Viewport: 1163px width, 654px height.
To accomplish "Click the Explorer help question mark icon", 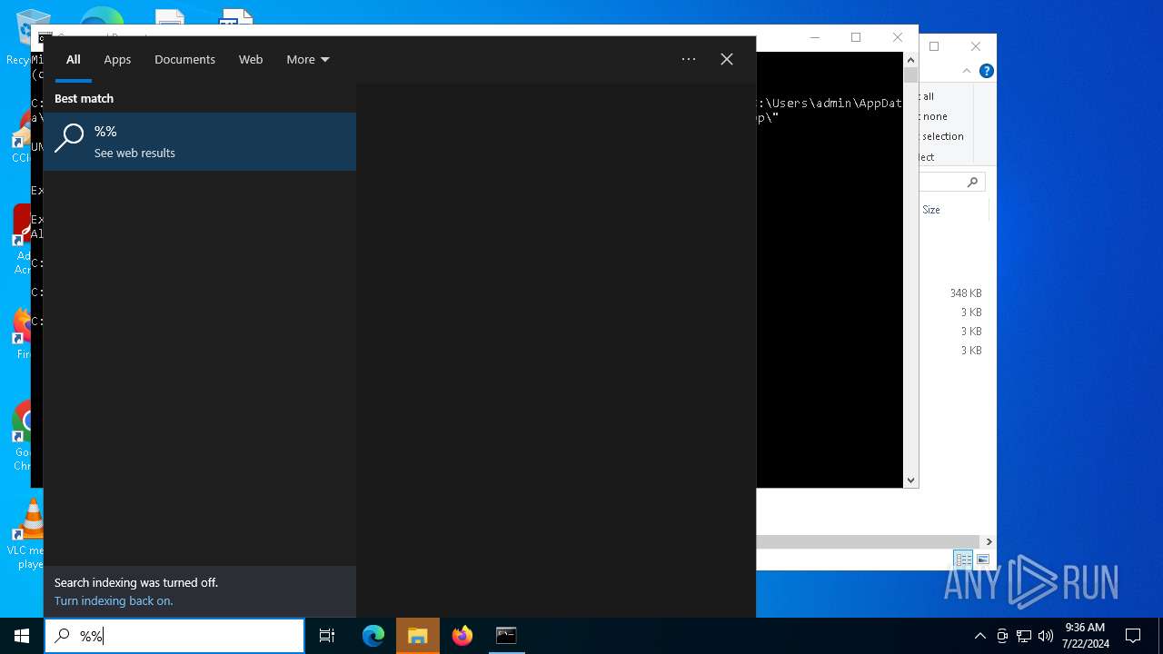I will [x=987, y=71].
